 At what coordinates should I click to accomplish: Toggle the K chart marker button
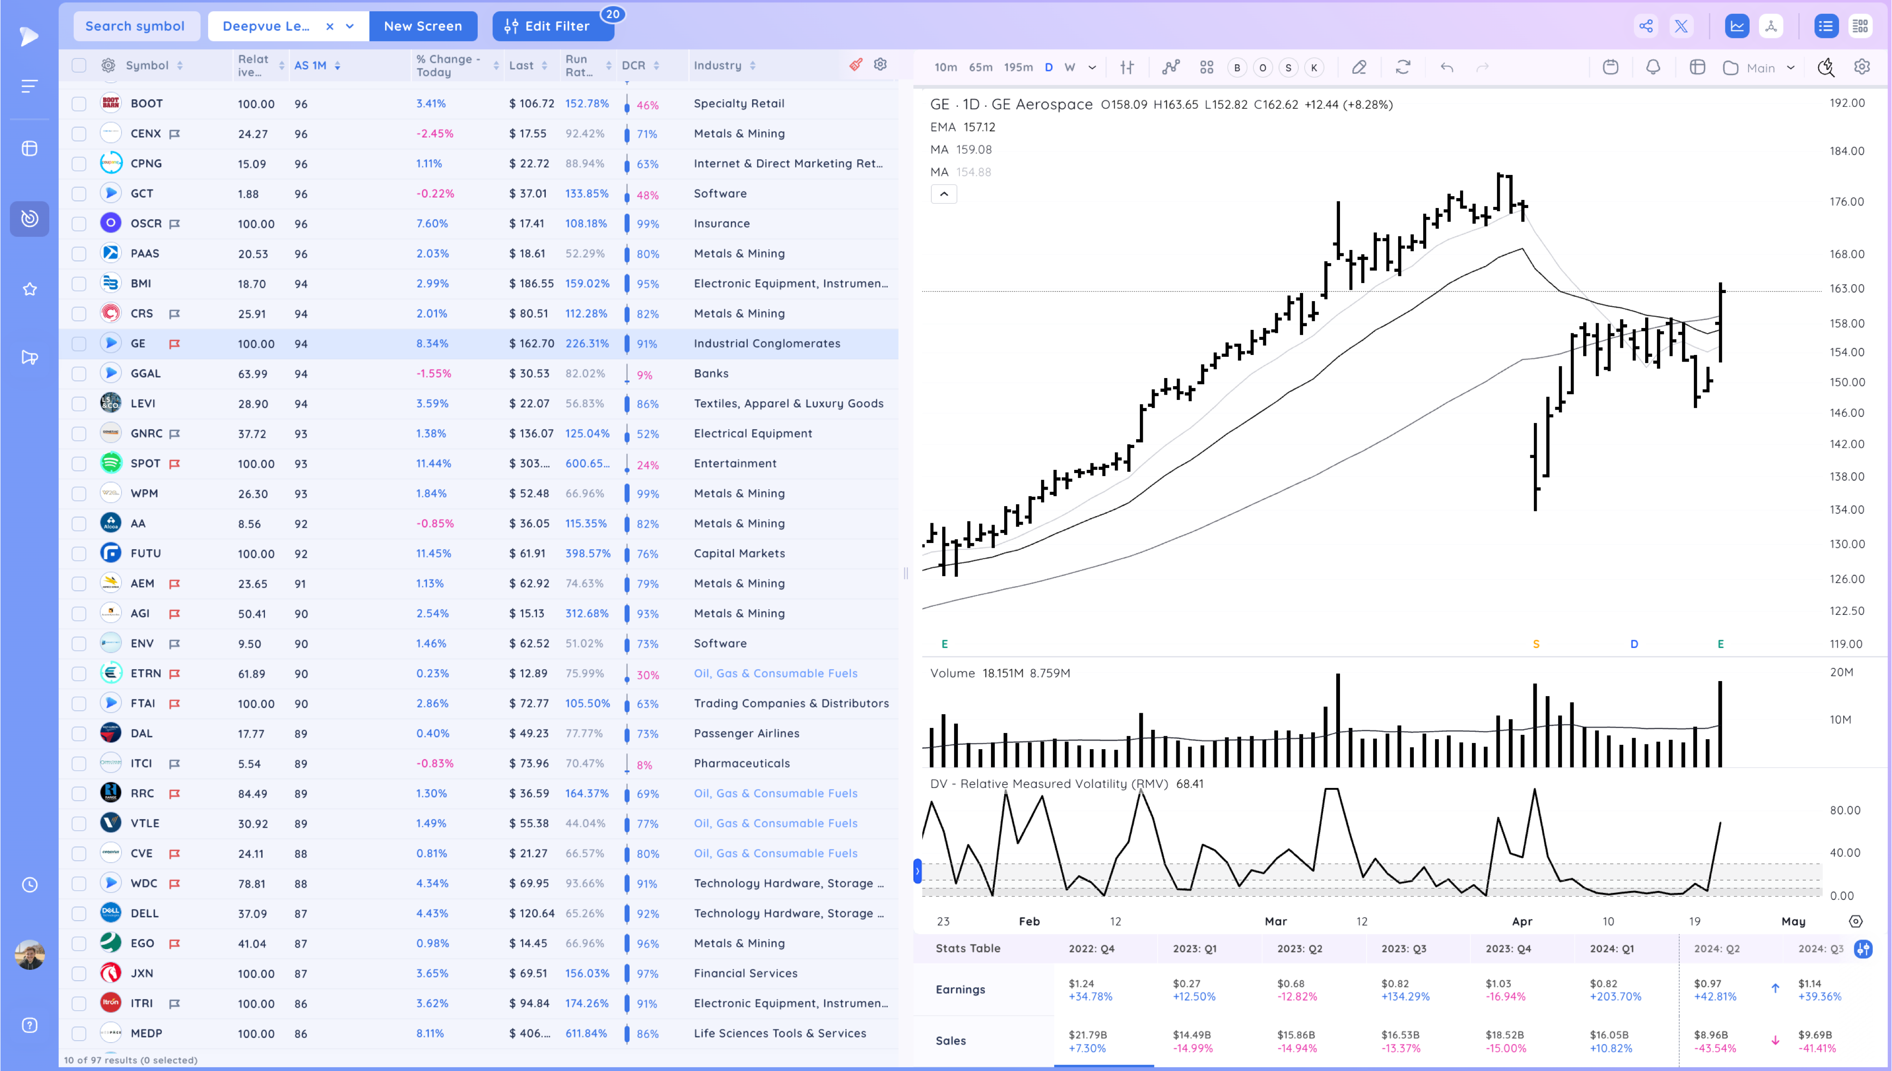tap(1314, 68)
